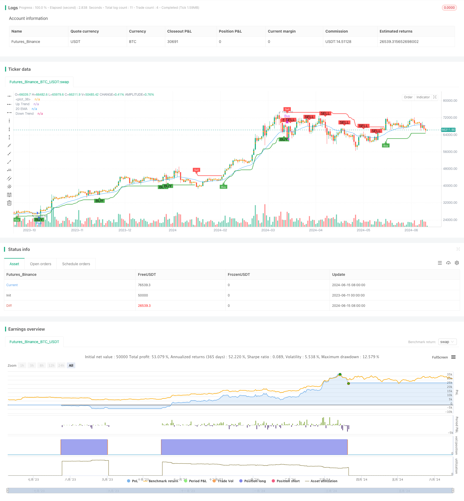Set earnings zoom to 3h

(32, 365)
